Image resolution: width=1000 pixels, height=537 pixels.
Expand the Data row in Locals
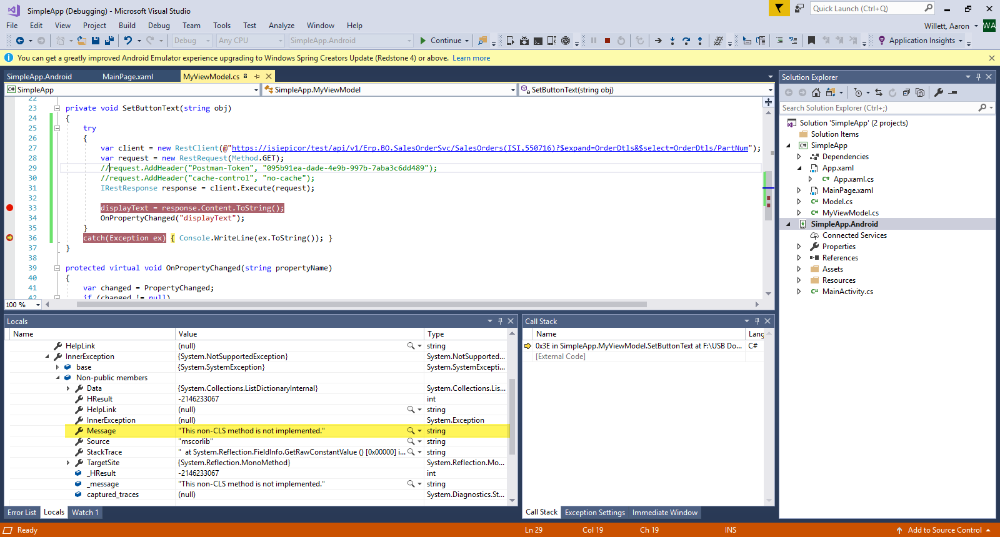tap(68, 388)
